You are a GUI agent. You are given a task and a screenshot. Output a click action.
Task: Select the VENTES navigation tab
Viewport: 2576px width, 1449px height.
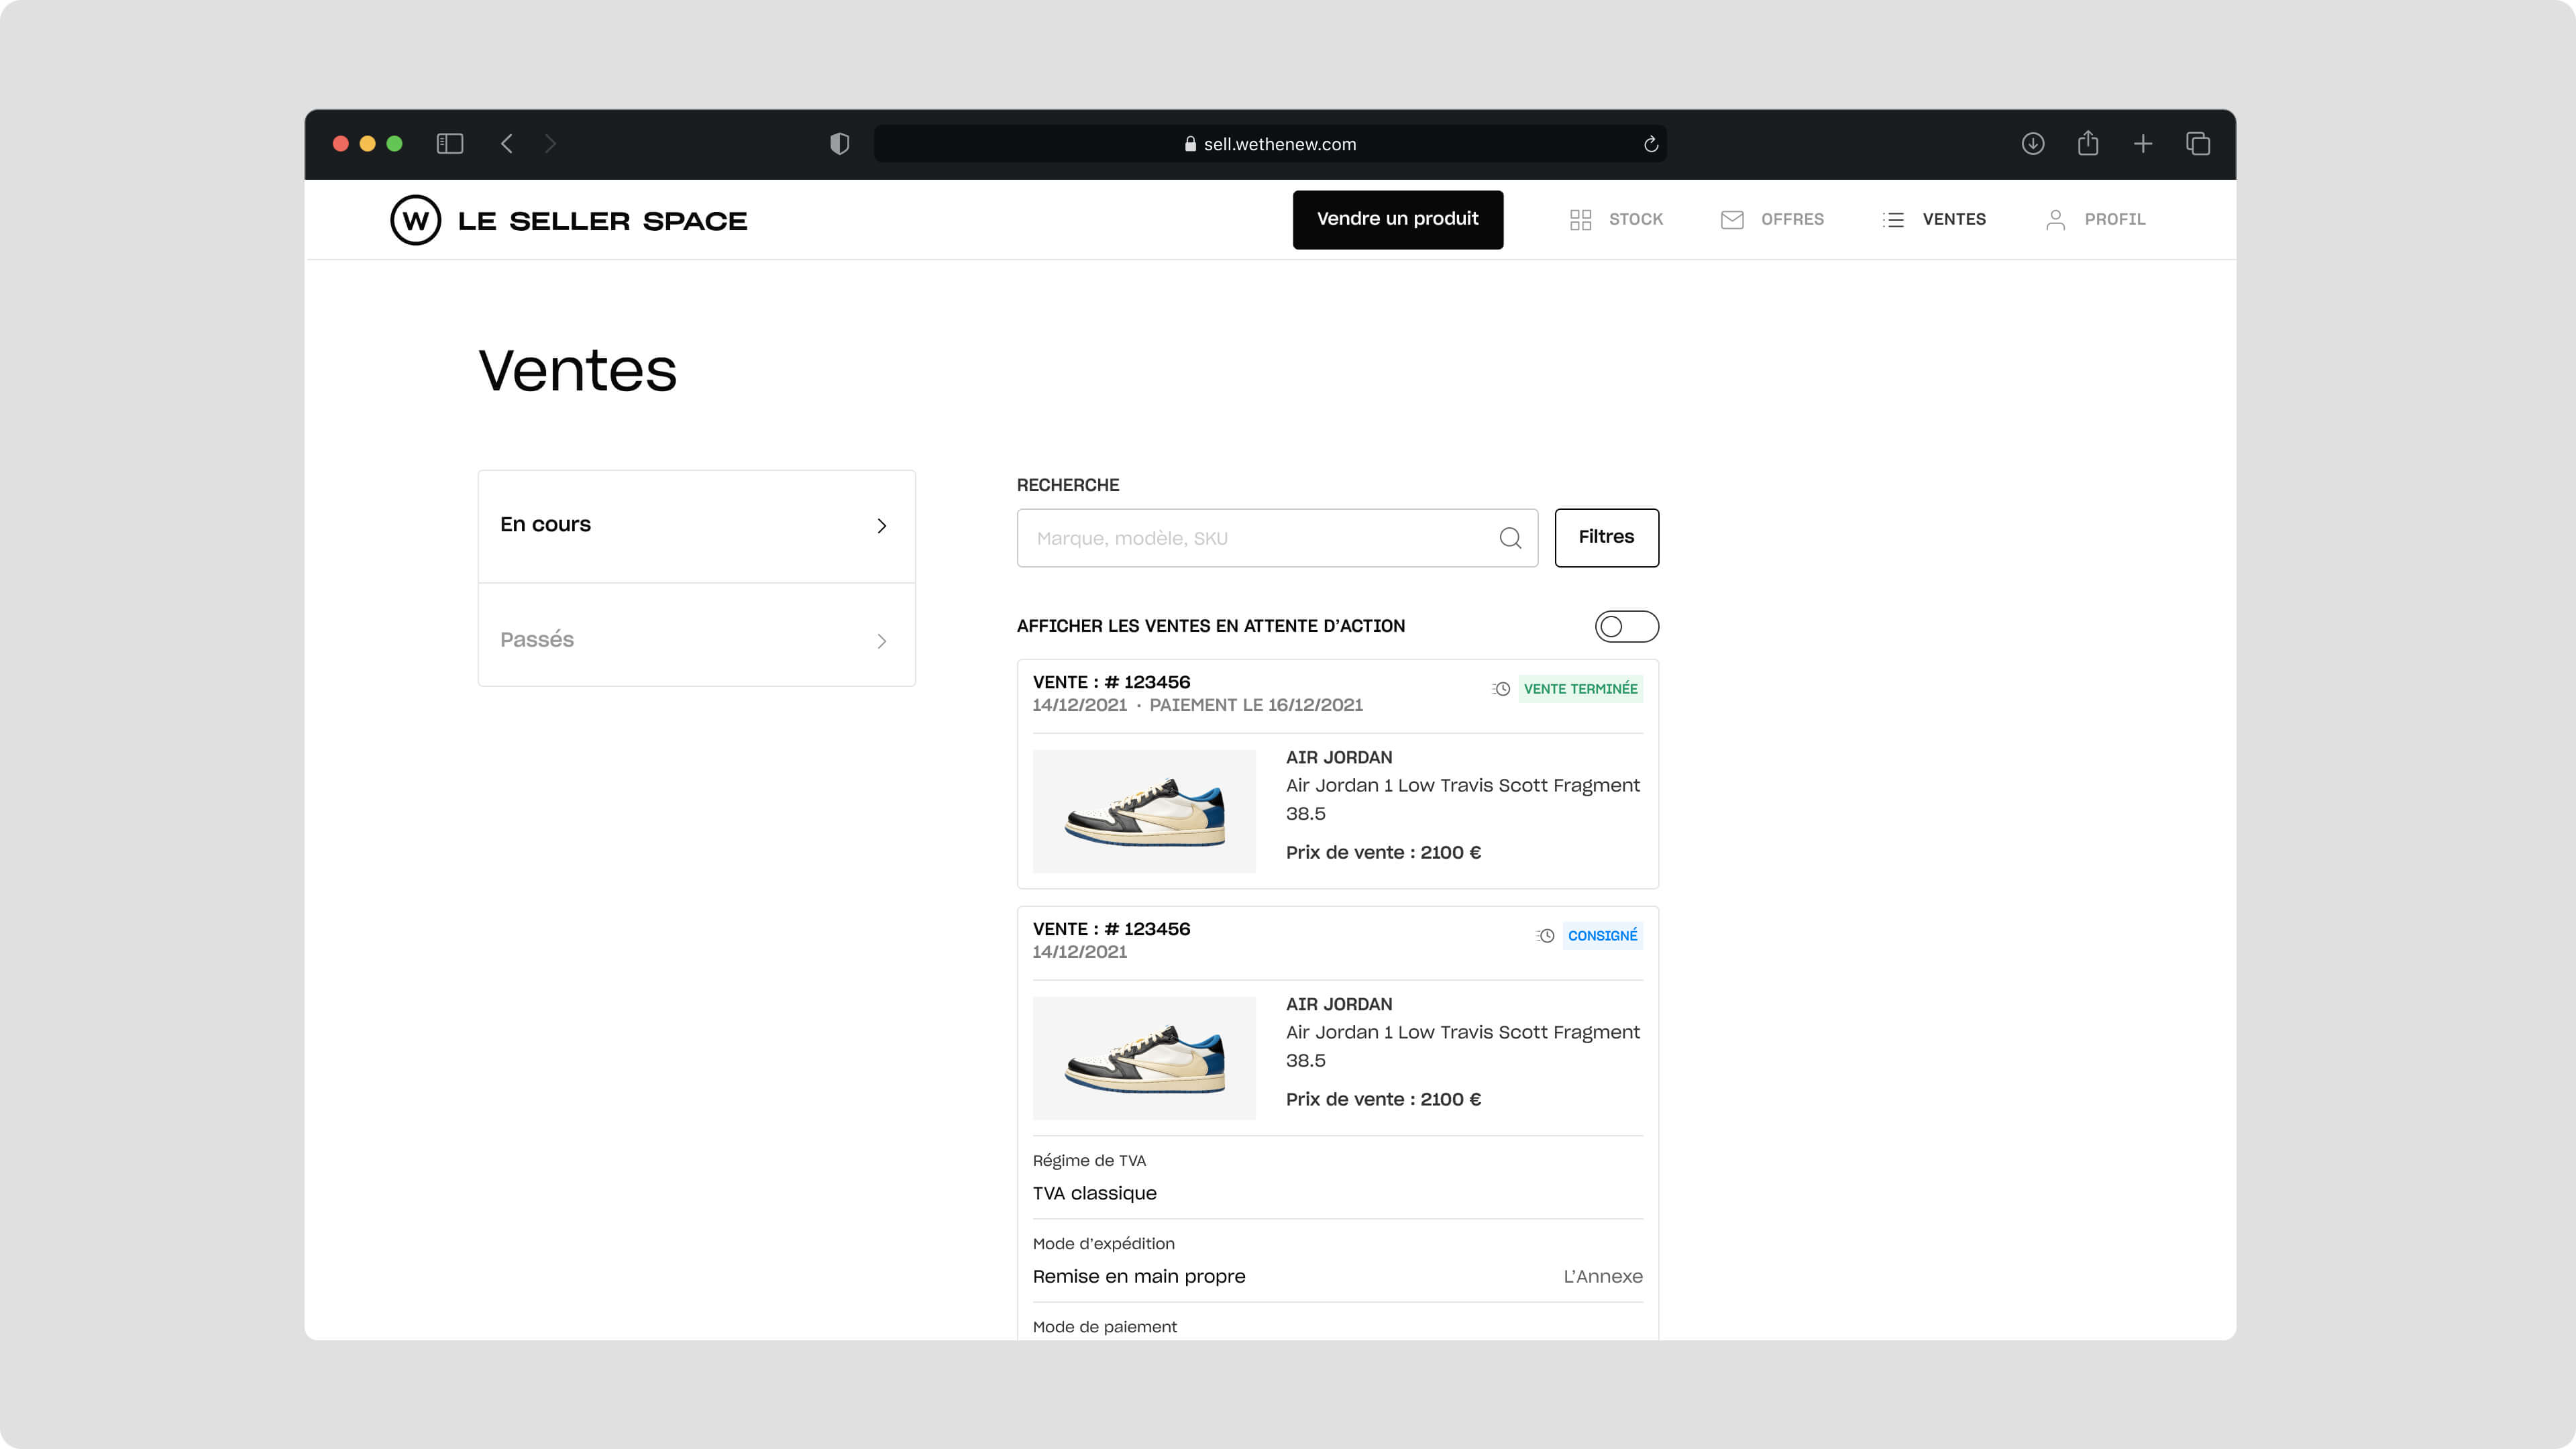[x=1934, y=220]
